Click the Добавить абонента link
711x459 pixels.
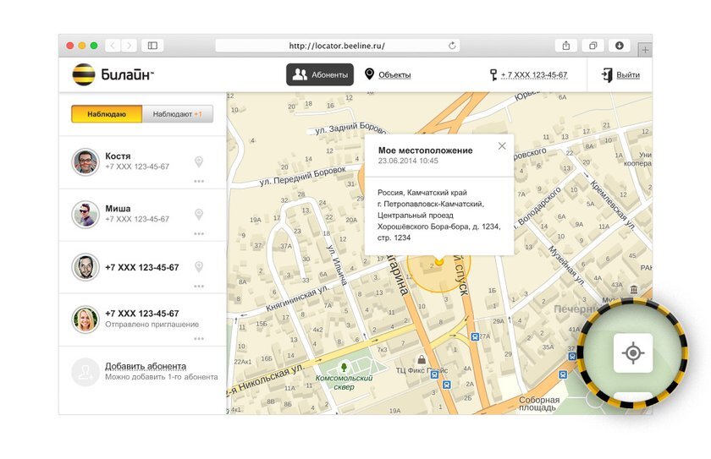pos(146,366)
